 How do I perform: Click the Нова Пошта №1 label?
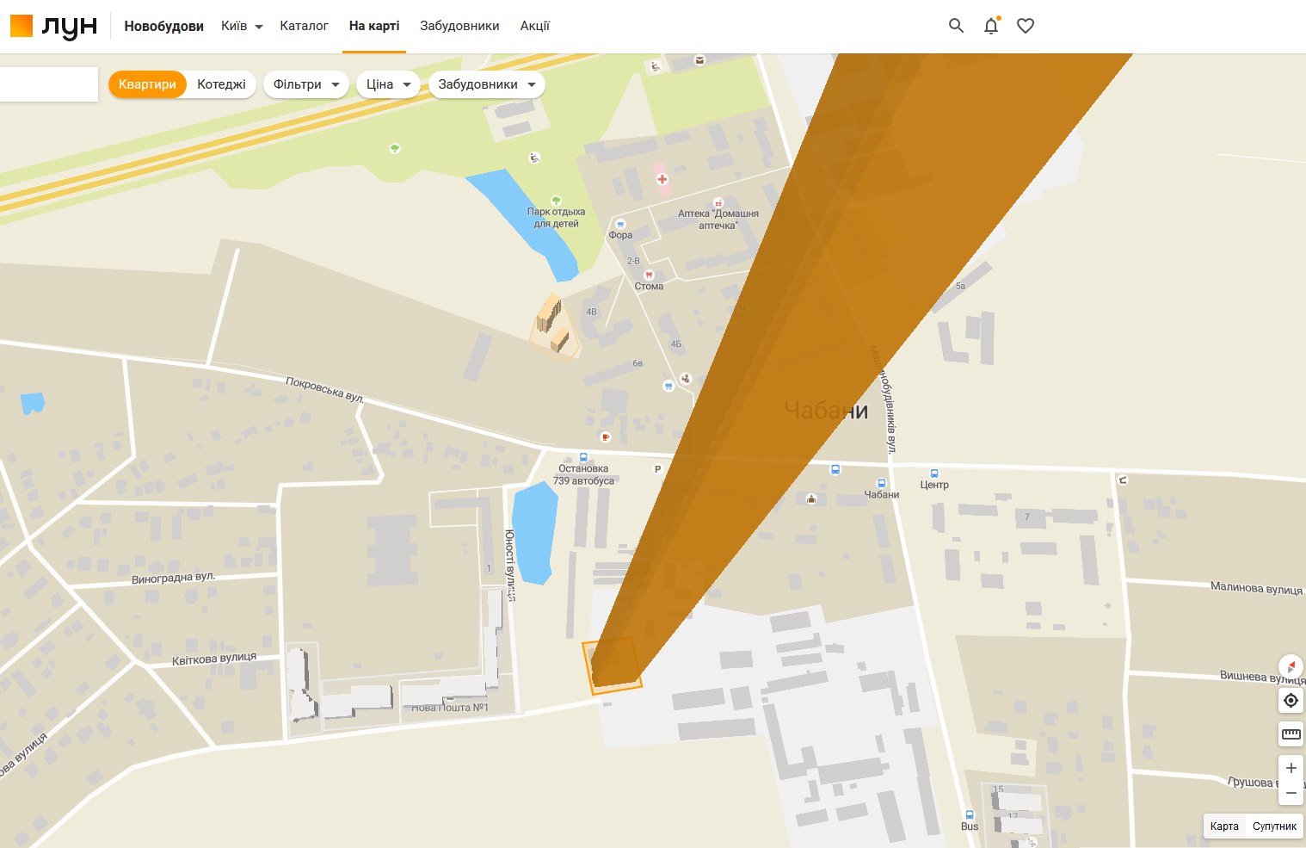coord(449,708)
